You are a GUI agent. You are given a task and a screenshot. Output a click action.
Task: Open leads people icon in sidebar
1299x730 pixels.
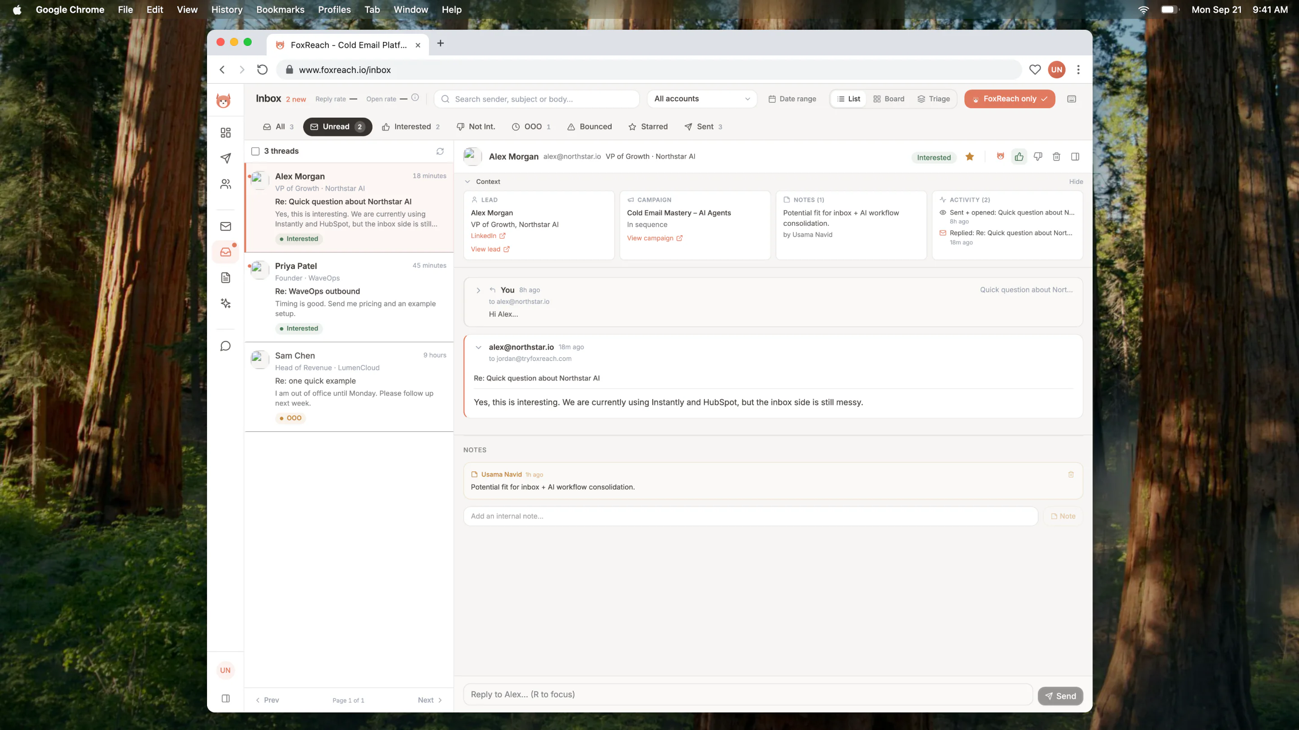[226, 184]
